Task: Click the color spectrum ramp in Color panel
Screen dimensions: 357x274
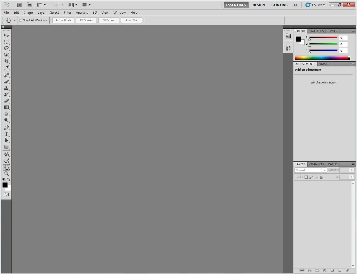Action: tap(322, 58)
